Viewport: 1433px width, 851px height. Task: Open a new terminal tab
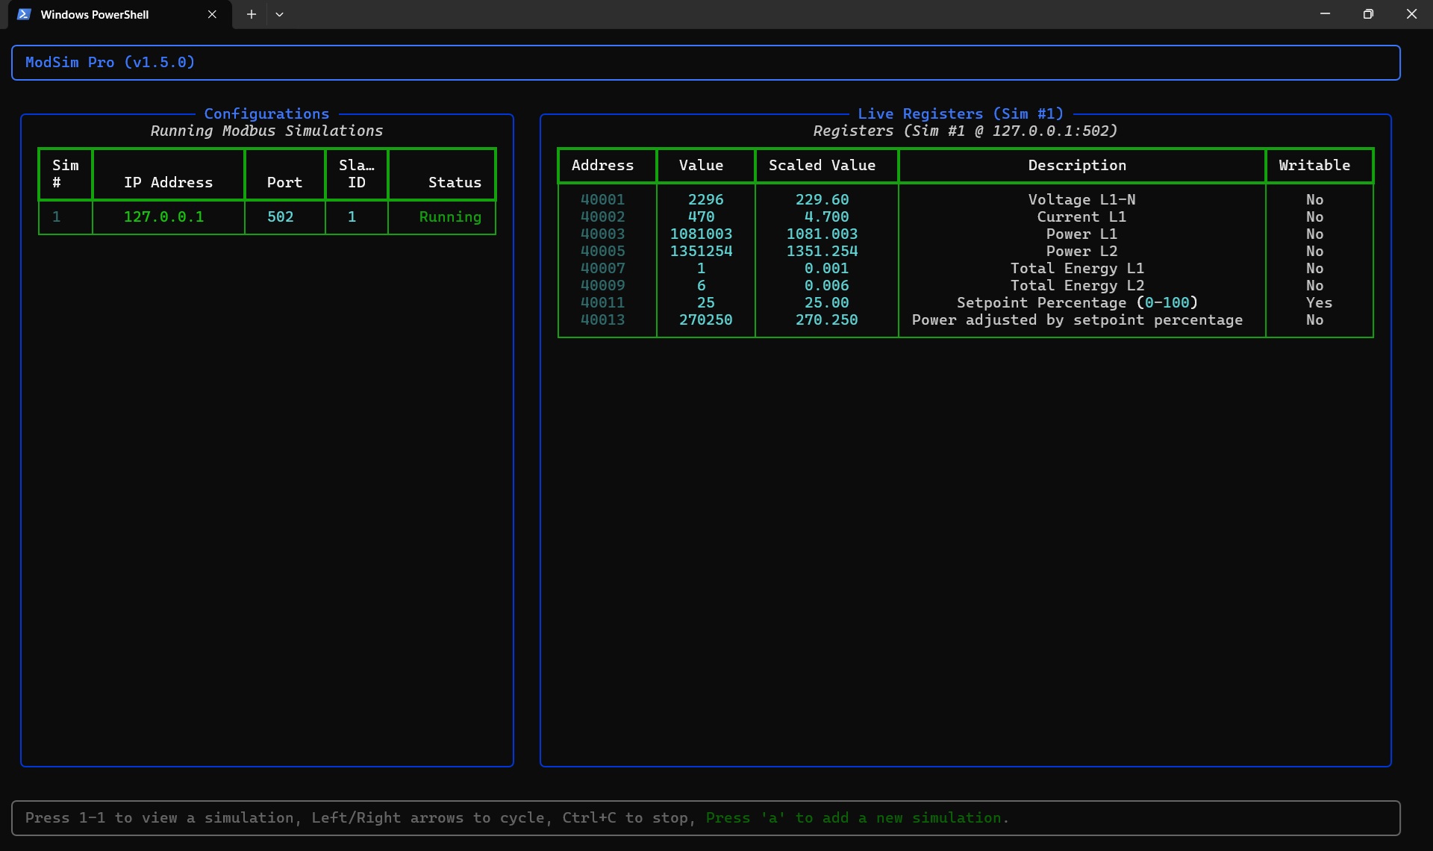pyautogui.click(x=252, y=14)
